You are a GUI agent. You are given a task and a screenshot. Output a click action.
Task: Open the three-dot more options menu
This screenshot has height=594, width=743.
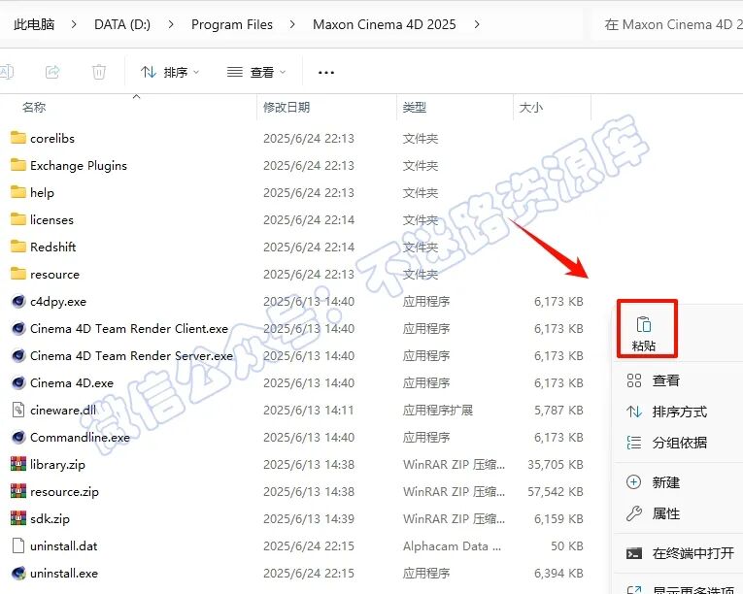pyautogui.click(x=326, y=73)
